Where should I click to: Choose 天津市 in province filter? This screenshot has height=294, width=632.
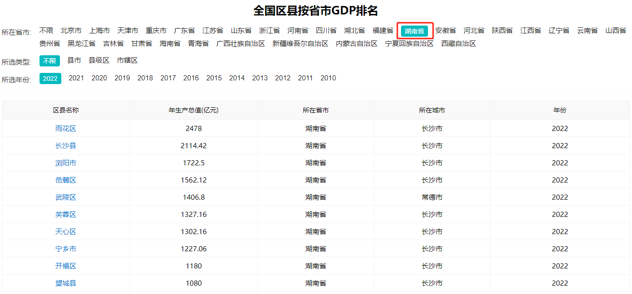127,30
